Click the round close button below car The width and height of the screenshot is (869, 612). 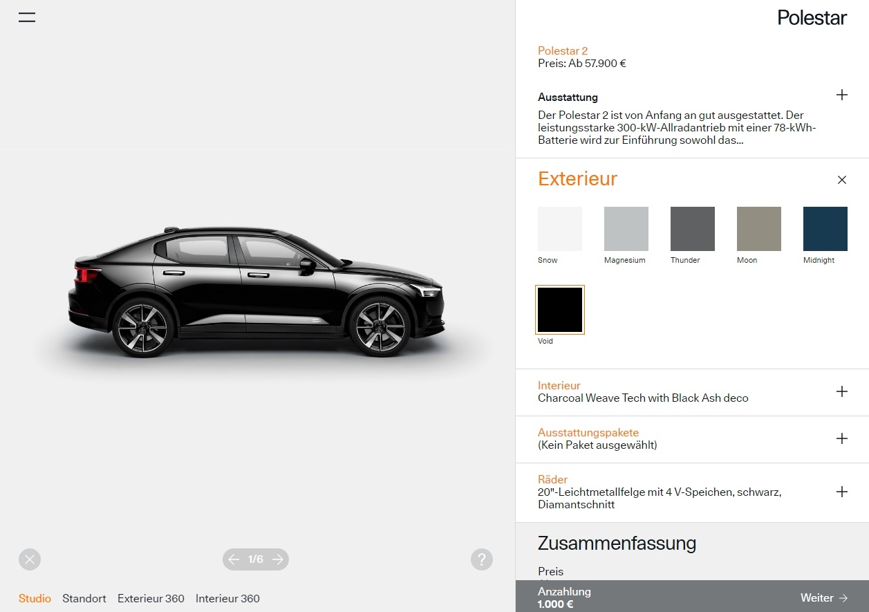tap(30, 559)
